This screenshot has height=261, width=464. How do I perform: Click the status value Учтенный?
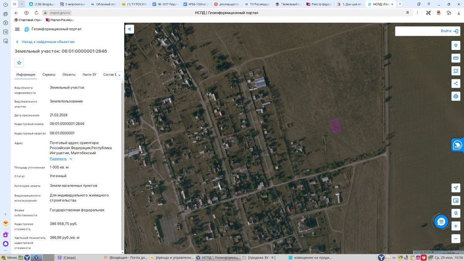click(58, 176)
